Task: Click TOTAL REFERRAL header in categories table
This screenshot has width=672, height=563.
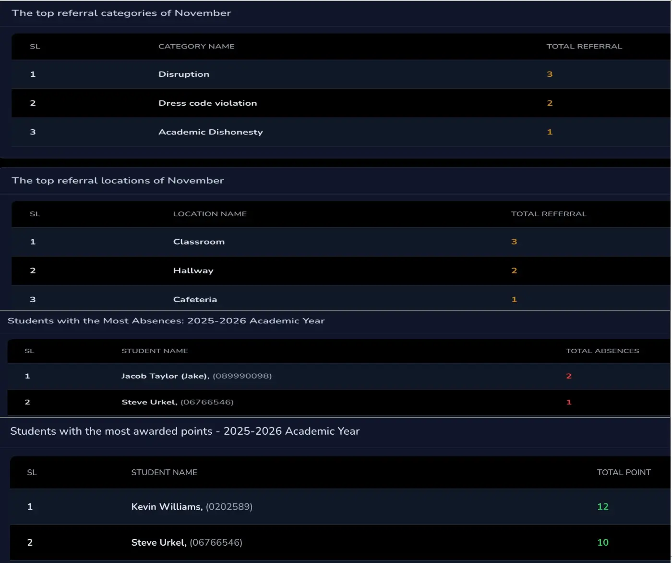Action: tap(584, 47)
